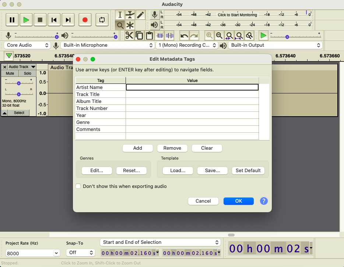Image resolution: width=344 pixels, height=267 pixels.
Task: Open the Start and End of Selection menu
Action: click(160, 242)
